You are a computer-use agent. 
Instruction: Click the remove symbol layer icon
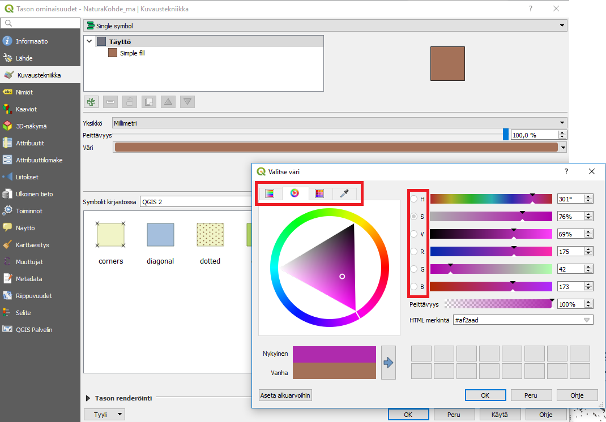[x=110, y=102]
